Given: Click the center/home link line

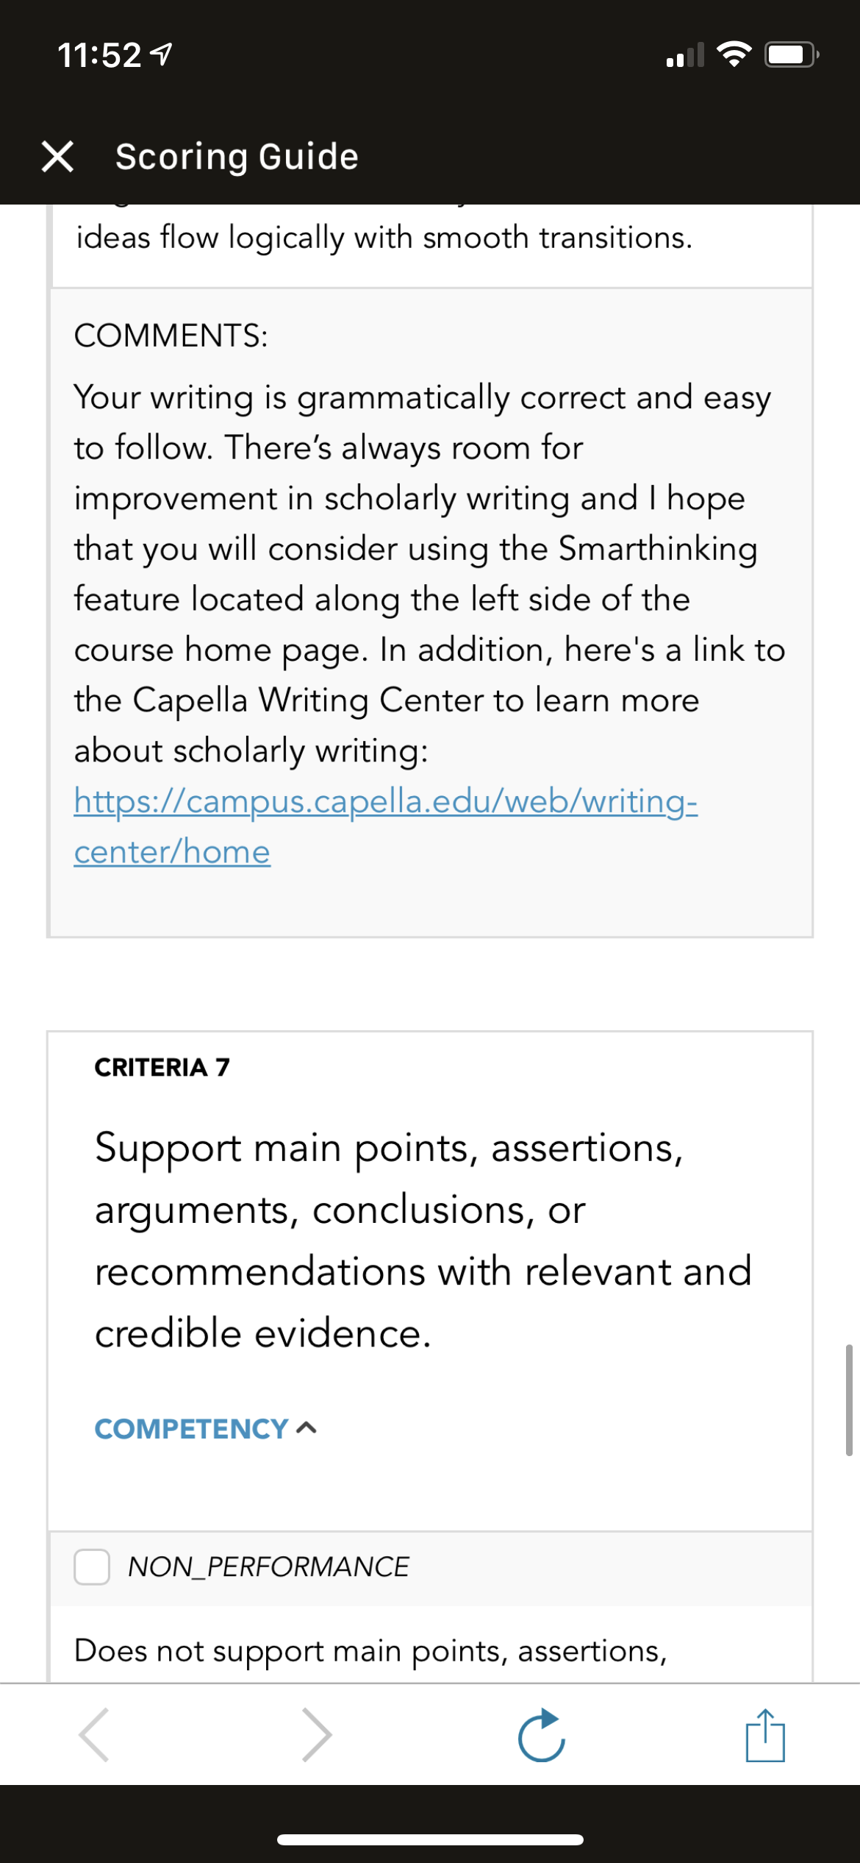Looking at the screenshot, I should tap(172, 851).
